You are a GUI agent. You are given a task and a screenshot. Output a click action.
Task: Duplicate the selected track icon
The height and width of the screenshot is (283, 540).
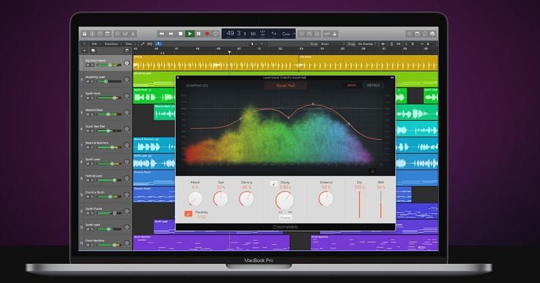(x=93, y=50)
